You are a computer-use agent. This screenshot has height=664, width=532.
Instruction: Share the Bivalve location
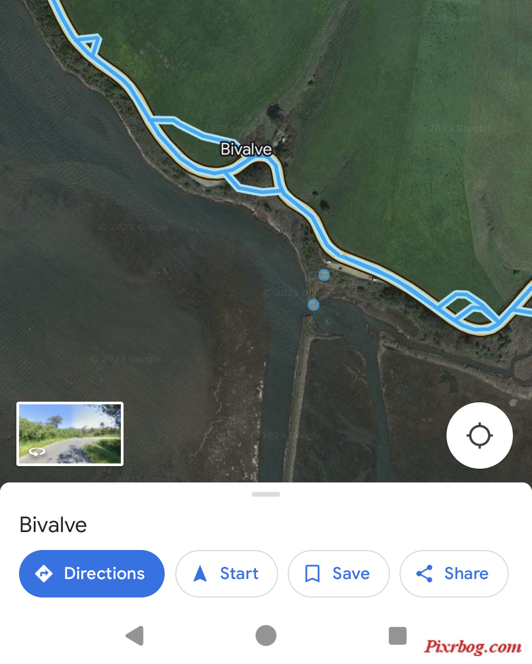point(454,574)
